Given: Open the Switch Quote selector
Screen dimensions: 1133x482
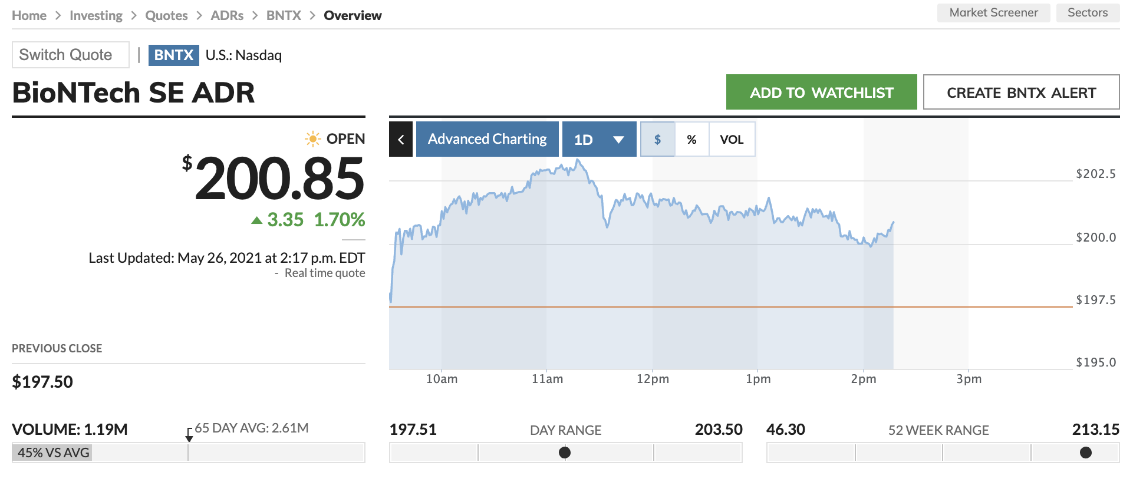Looking at the screenshot, I should point(70,55).
